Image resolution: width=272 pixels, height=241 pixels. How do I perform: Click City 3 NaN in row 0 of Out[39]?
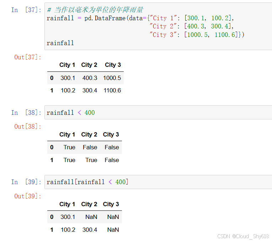click(x=113, y=217)
